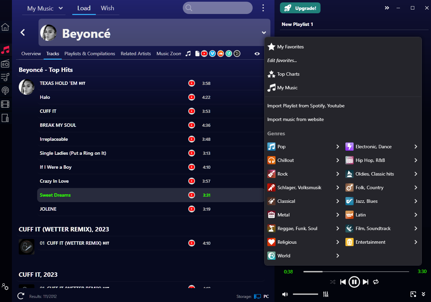Switch to the Overview tab
Image resolution: width=431 pixels, height=302 pixels.
[31, 54]
